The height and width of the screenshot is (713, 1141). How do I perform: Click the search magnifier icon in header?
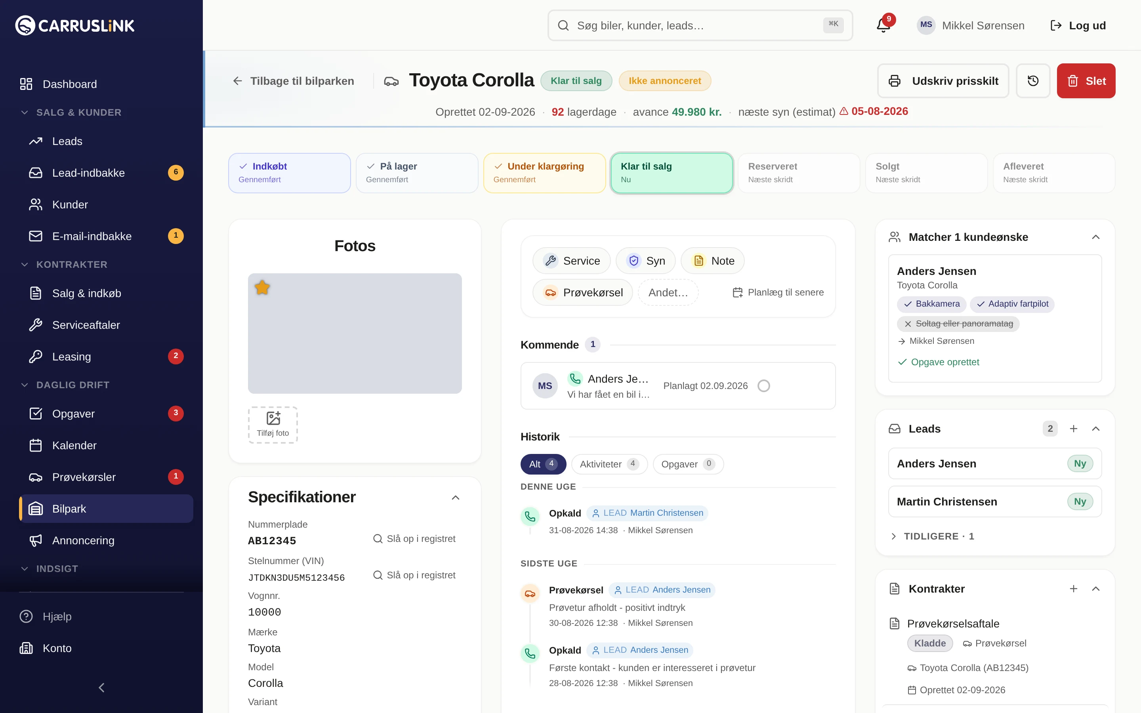tap(563, 25)
